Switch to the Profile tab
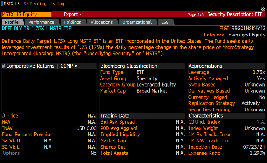Image resolution: width=267 pixels, height=163 pixels. click(12, 22)
